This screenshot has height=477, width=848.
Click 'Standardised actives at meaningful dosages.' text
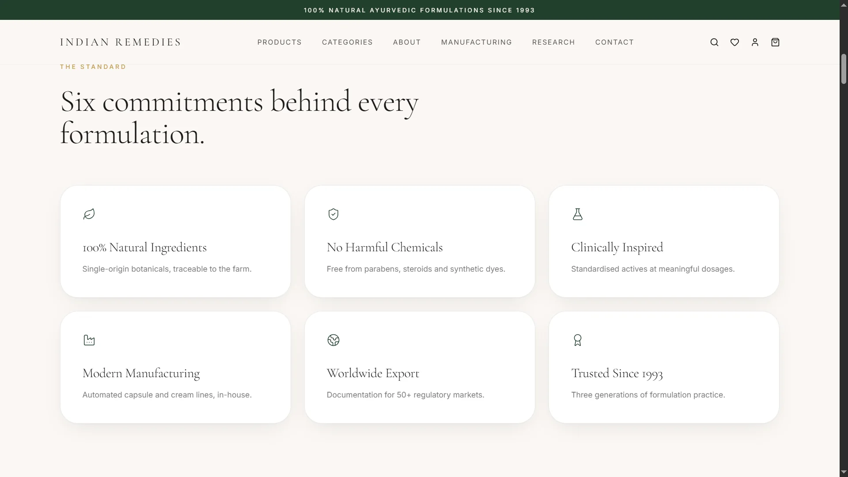coord(653,269)
